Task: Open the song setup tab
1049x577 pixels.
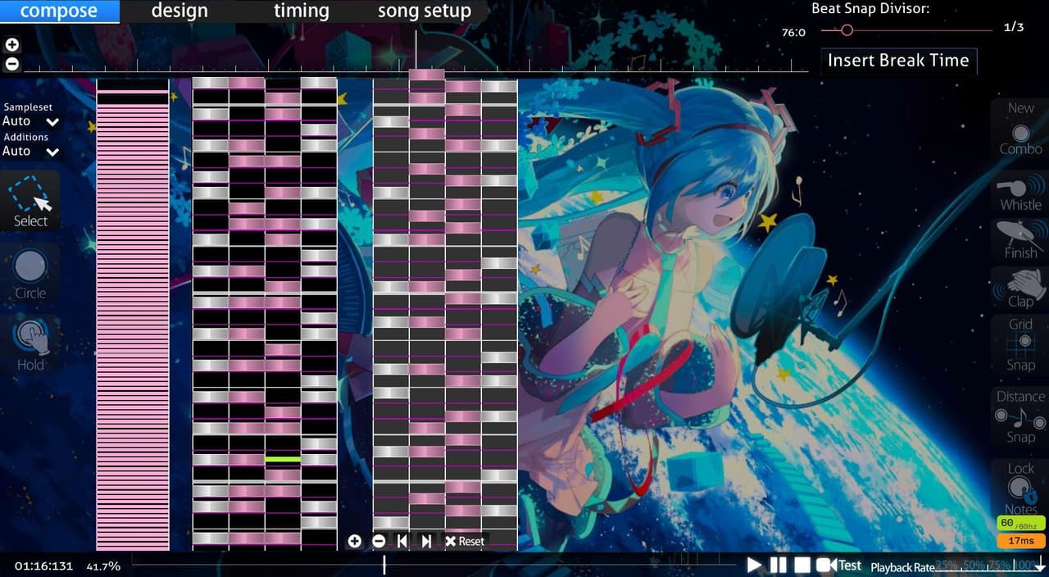Action: pyautogui.click(x=425, y=11)
